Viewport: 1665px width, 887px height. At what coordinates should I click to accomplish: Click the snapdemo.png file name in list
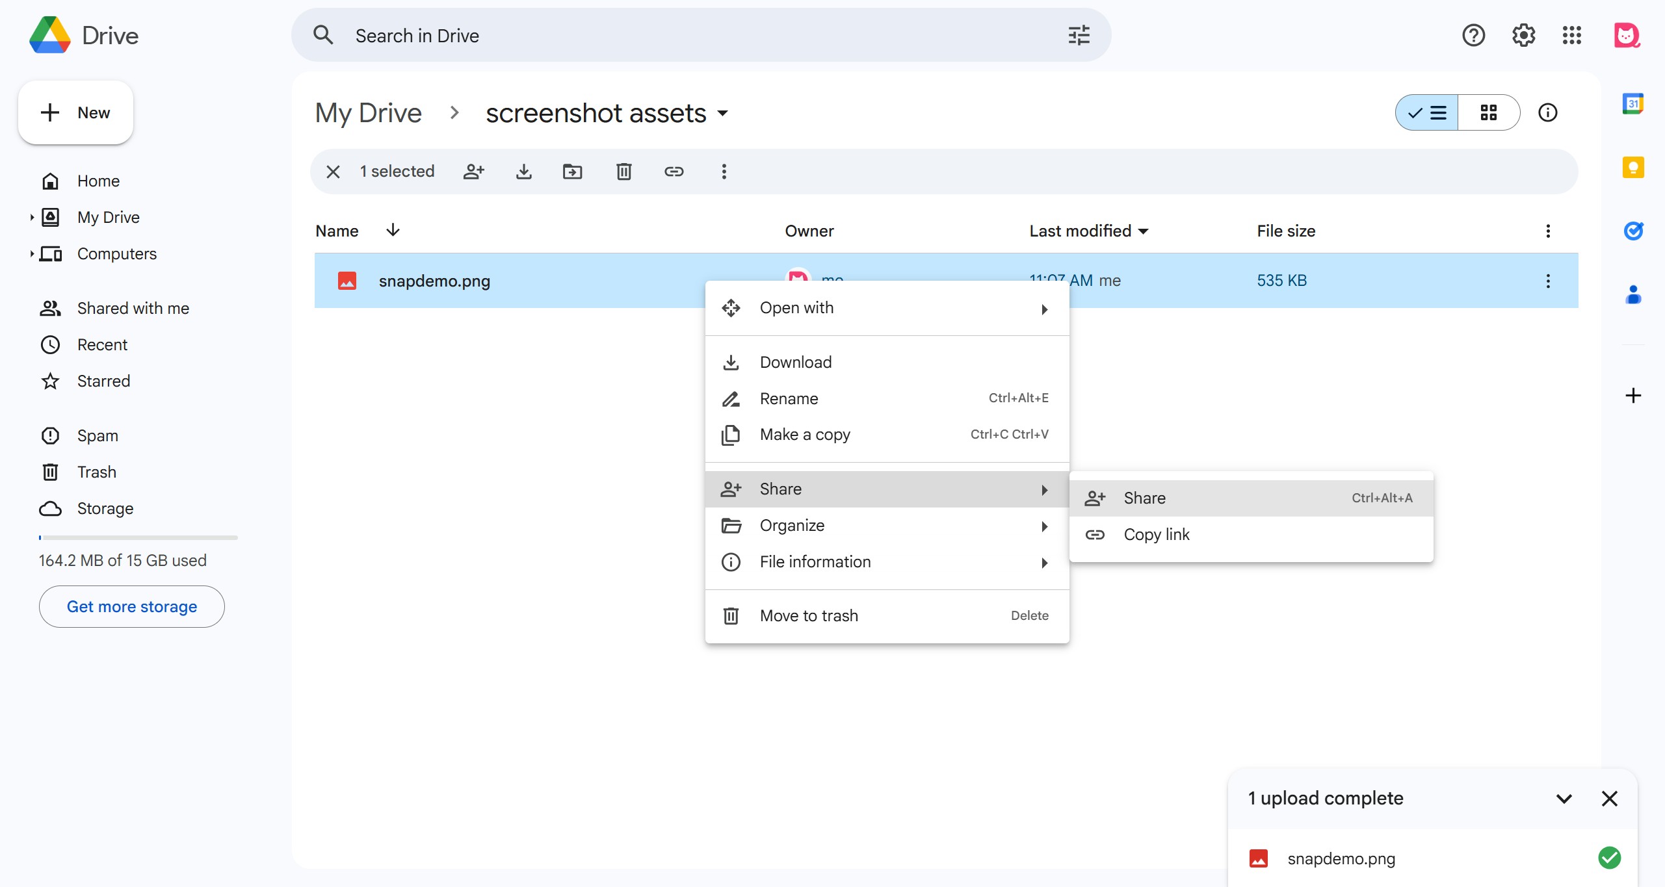click(x=434, y=281)
